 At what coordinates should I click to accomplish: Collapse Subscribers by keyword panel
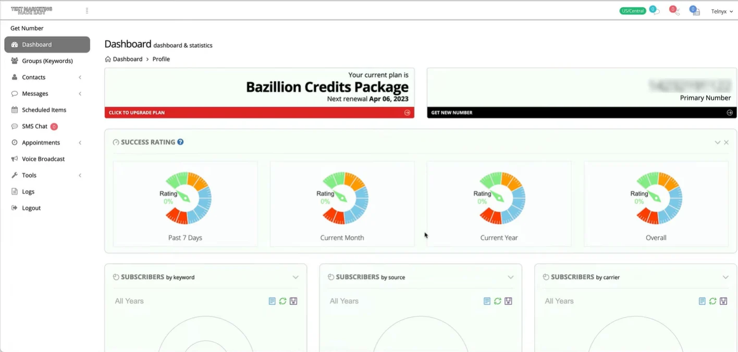coord(296,277)
